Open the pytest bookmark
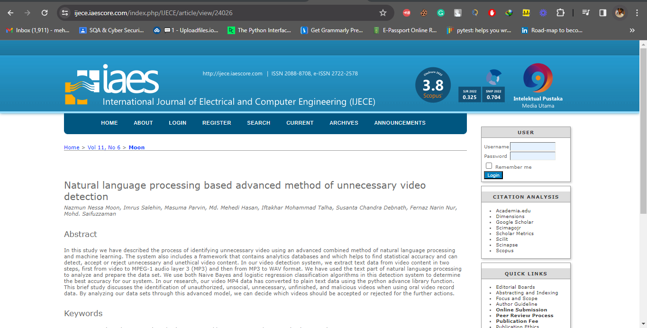 [x=479, y=30]
